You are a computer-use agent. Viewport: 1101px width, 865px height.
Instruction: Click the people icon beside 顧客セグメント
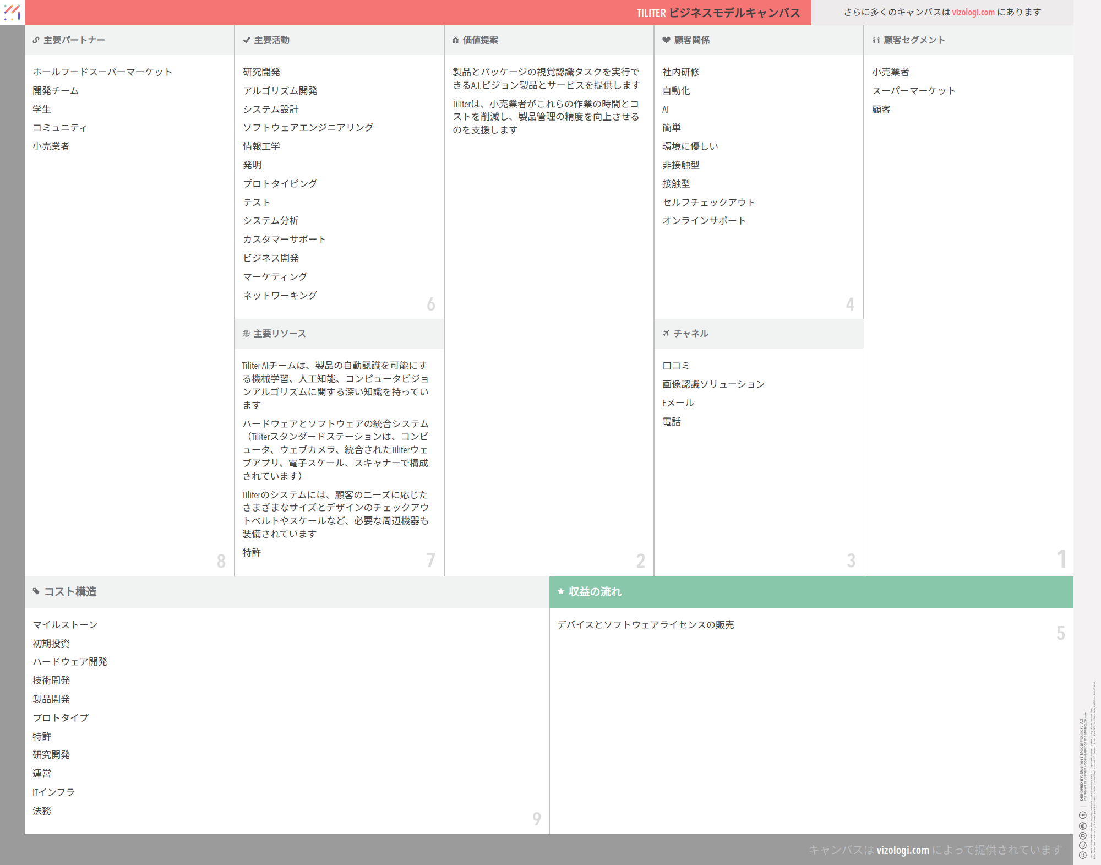coord(876,40)
